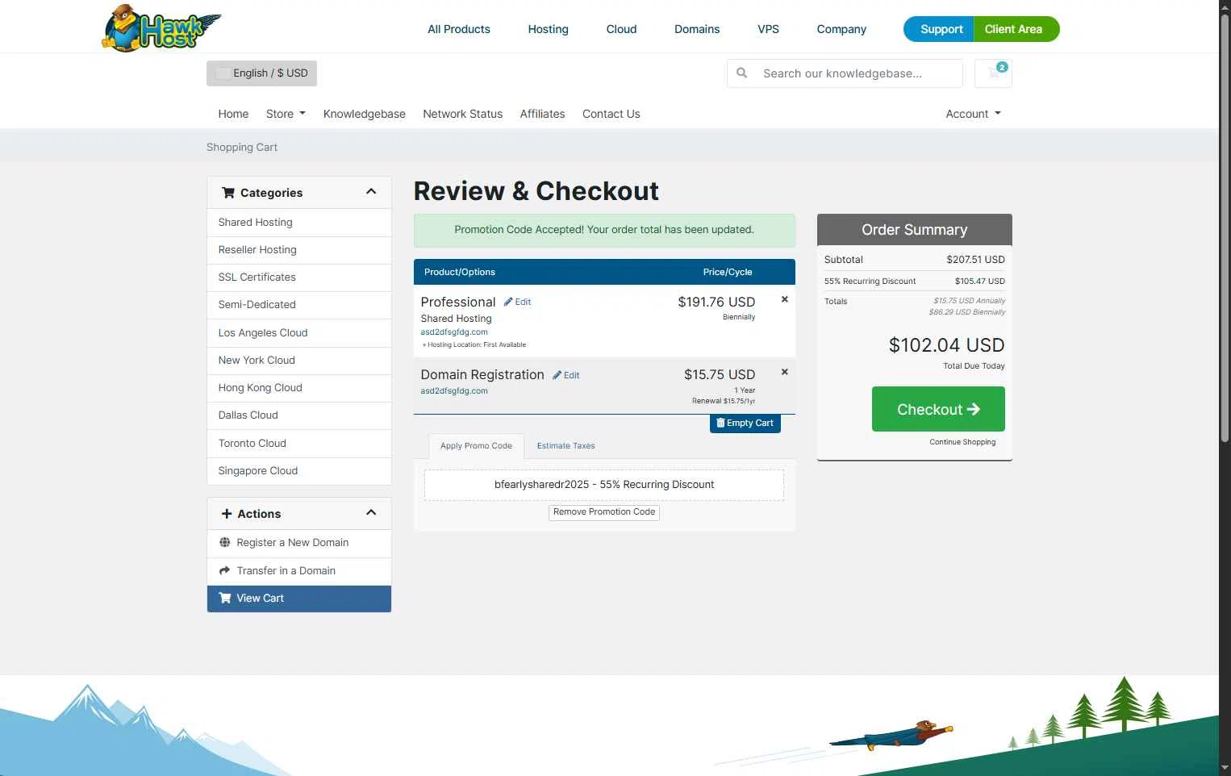This screenshot has width=1231, height=776.
Task: Remove Domain Registration with its X icon
Action: pos(784,372)
